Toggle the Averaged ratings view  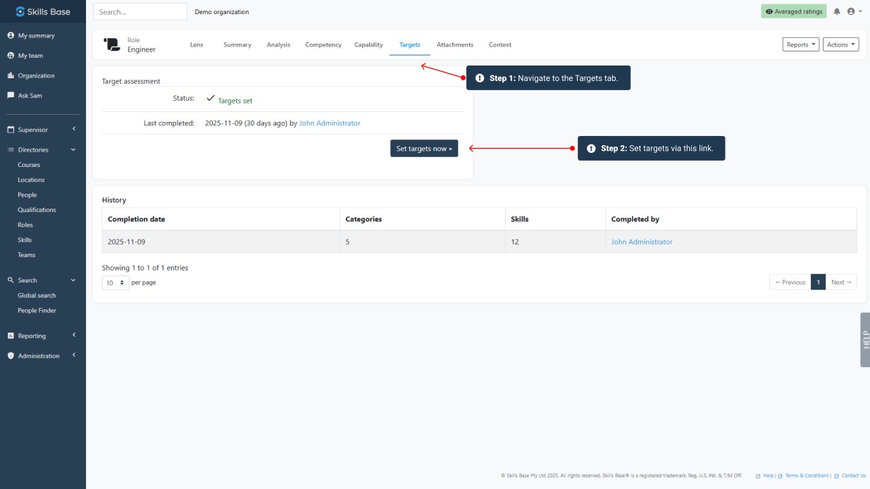point(793,12)
